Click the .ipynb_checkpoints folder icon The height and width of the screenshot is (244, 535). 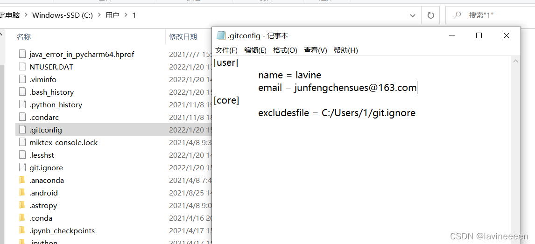(22, 230)
